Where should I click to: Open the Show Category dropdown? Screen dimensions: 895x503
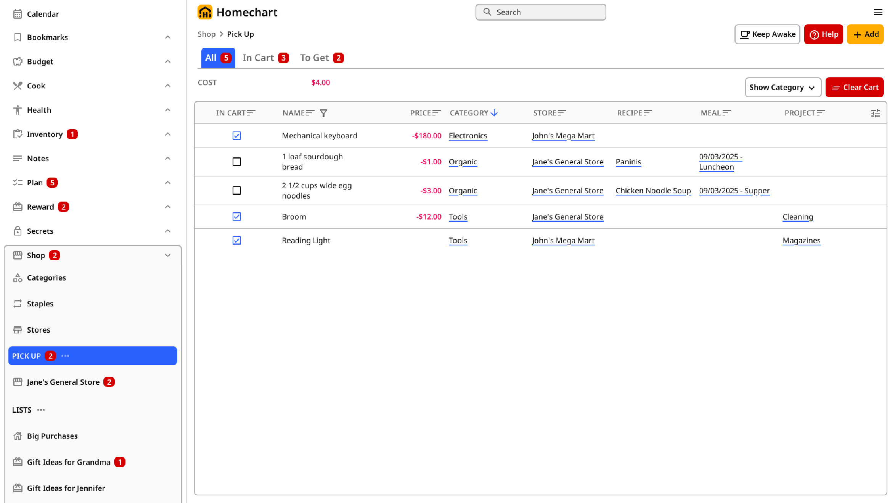pyautogui.click(x=783, y=87)
